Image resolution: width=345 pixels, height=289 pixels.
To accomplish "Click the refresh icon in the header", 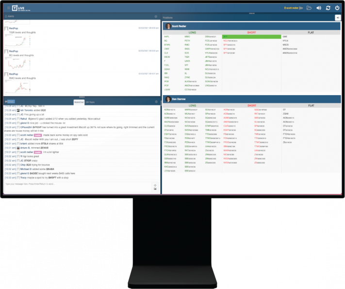I will tap(328, 8).
